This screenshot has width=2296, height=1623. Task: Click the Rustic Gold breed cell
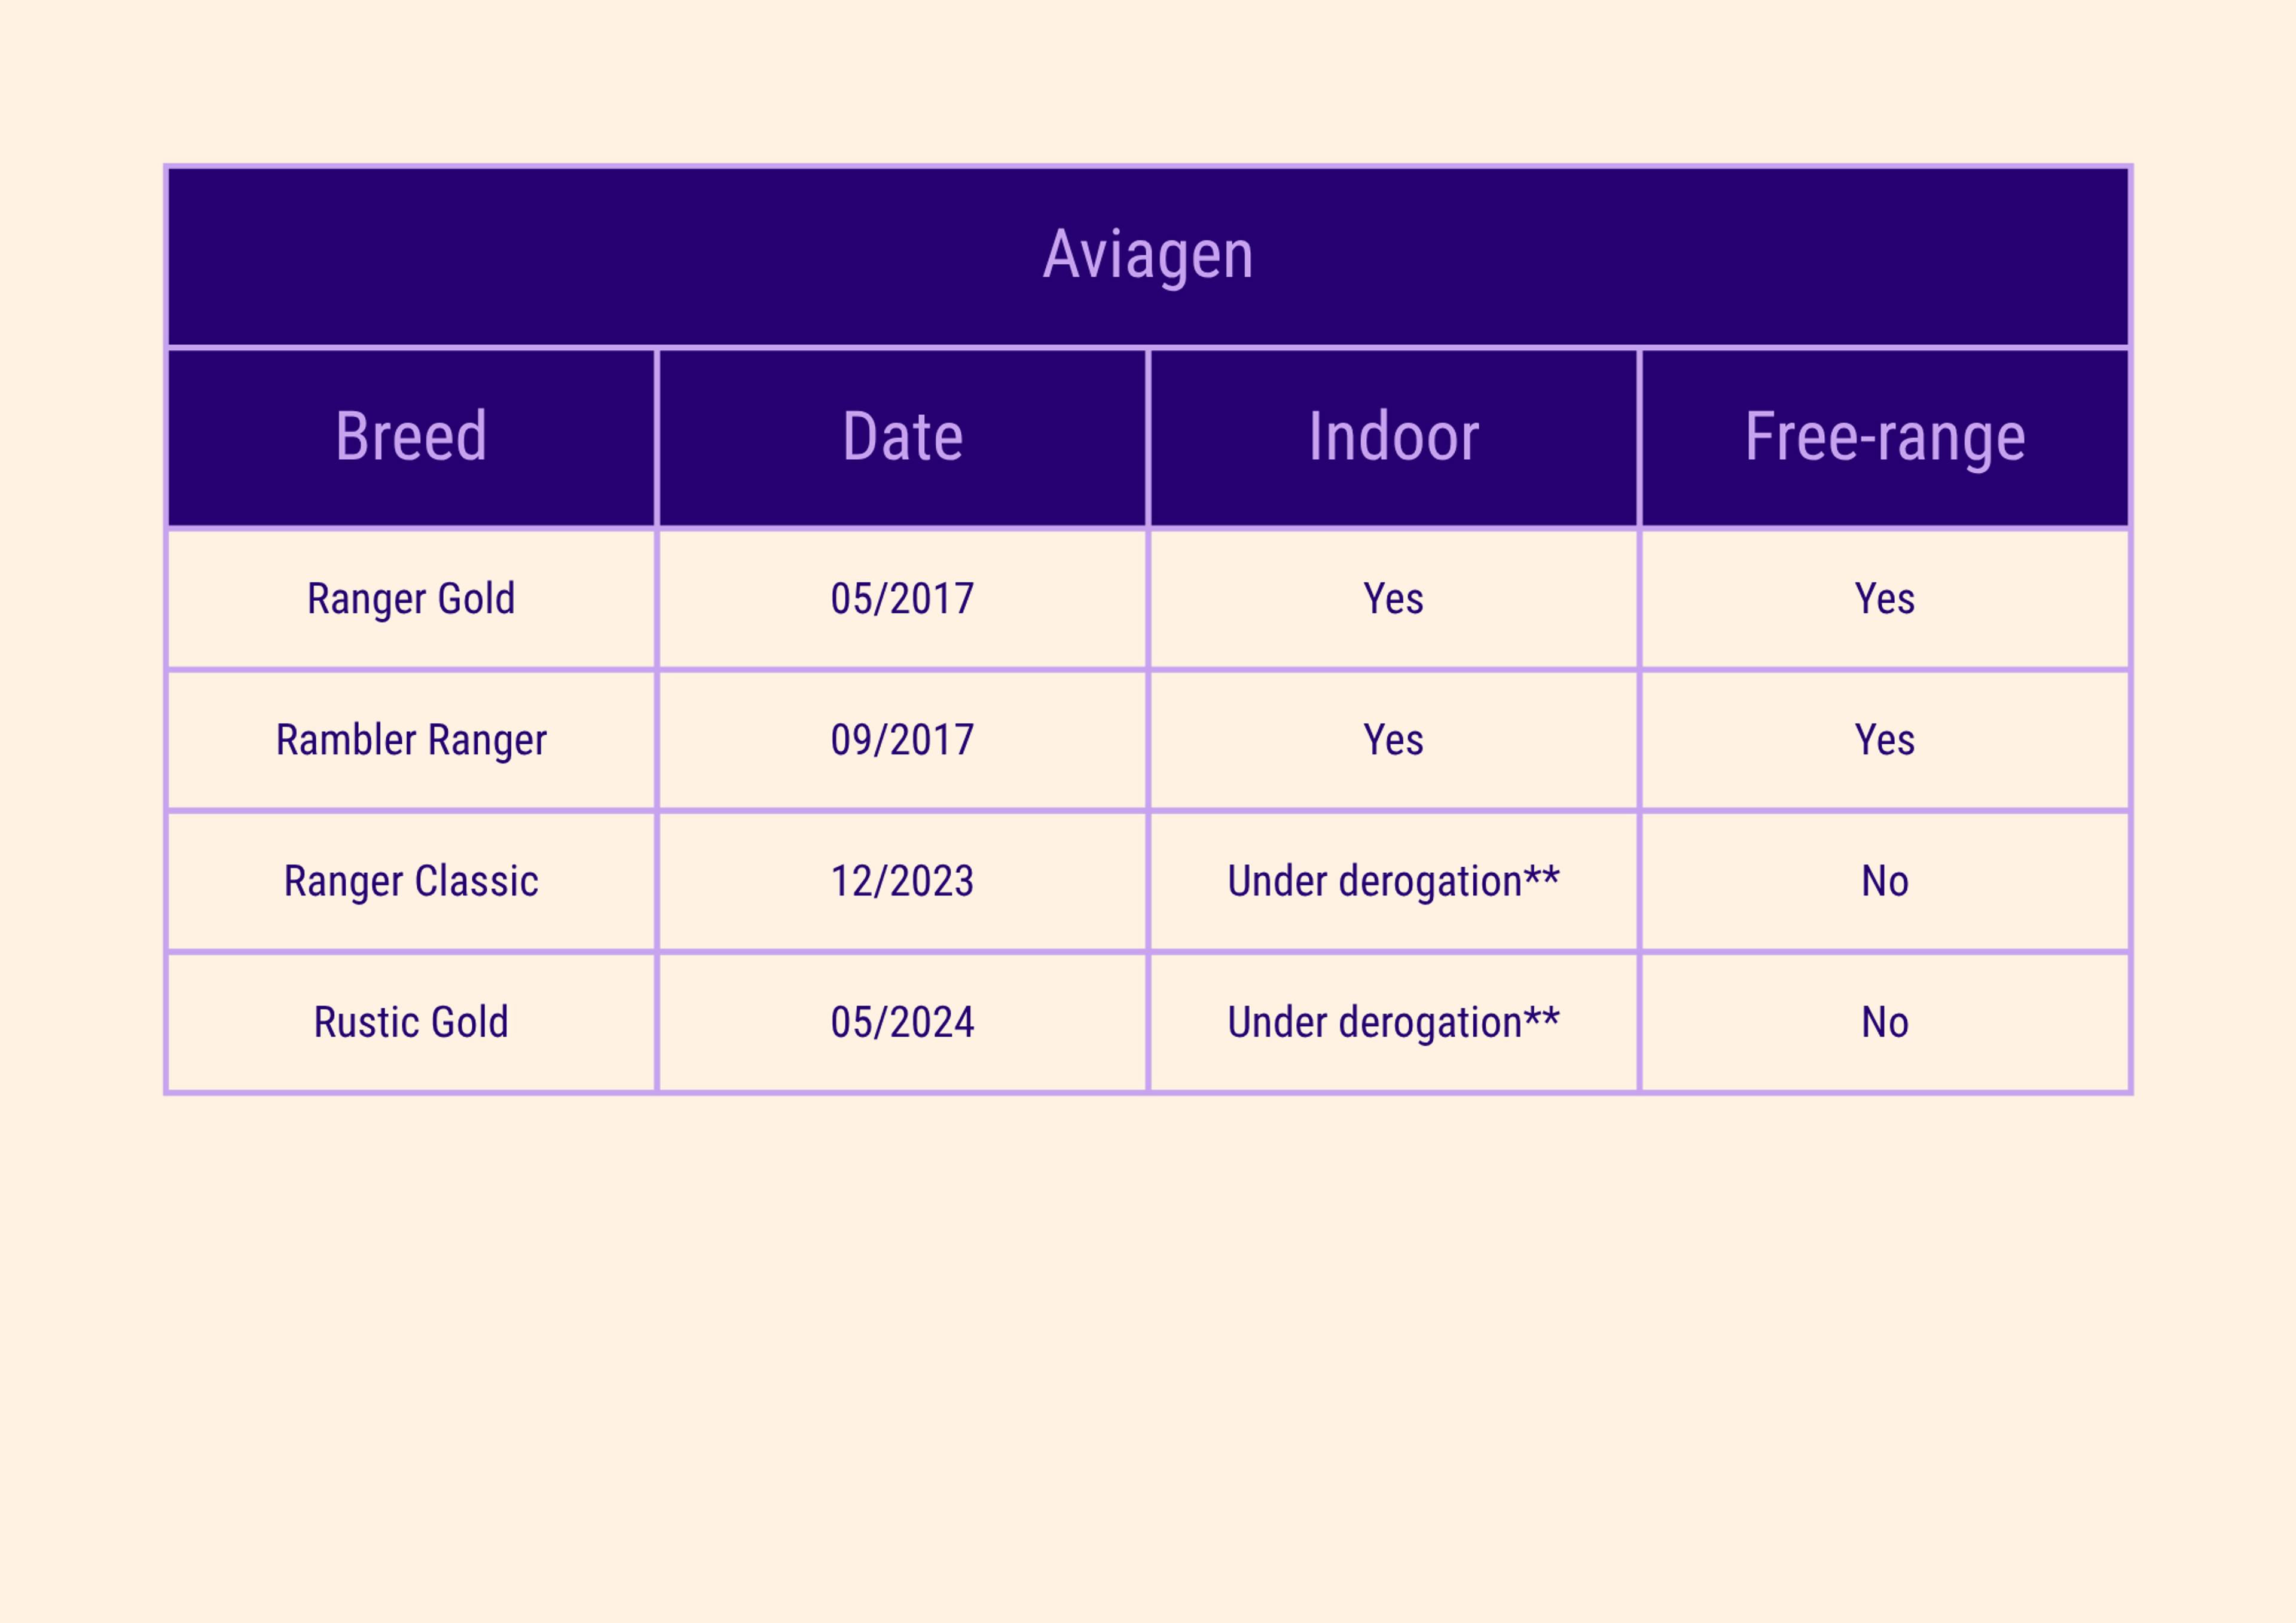pos(411,1022)
